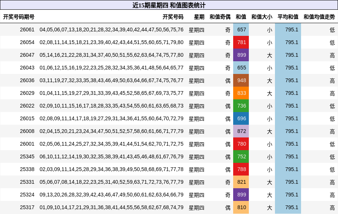Click the red sum value cell 788
The width and height of the screenshot is (338, 214).
click(x=241, y=169)
